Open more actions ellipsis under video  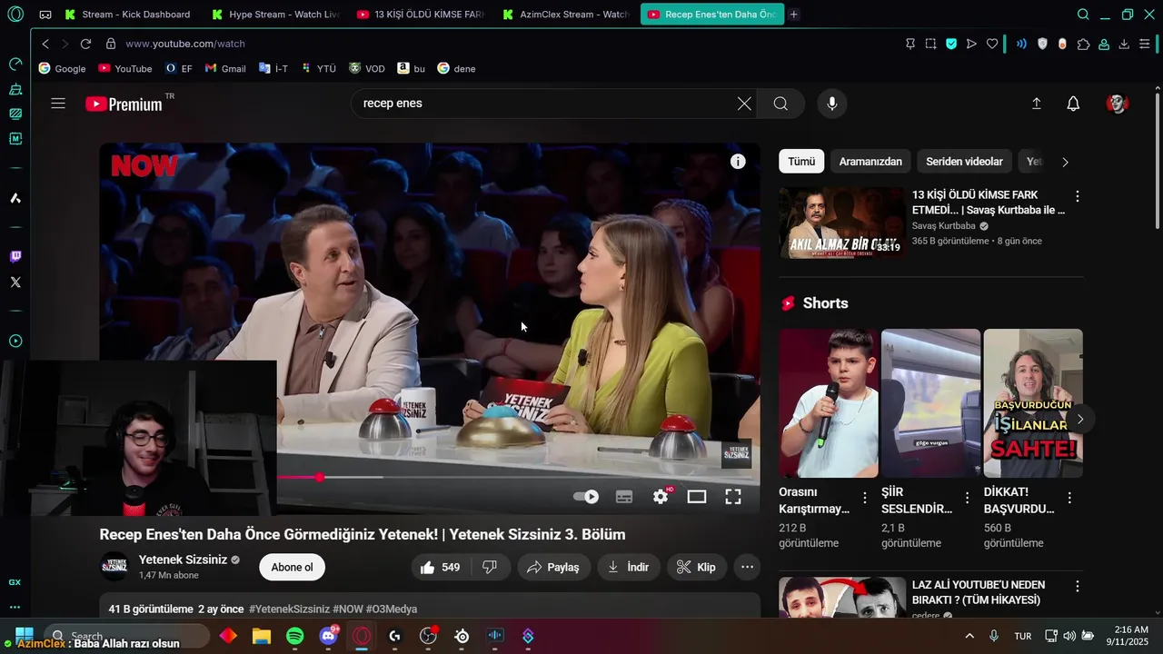click(x=747, y=567)
